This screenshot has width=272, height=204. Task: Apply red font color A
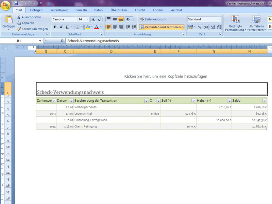coord(97,27)
